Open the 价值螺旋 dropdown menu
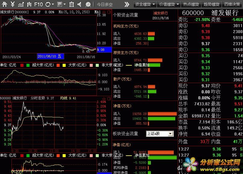Screen dimensions: 243x174 coord(169,4)
